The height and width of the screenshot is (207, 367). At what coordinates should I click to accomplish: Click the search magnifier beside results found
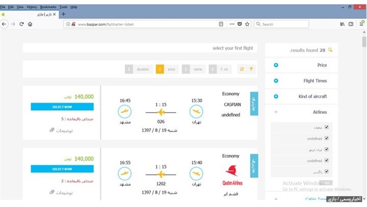point(330,50)
